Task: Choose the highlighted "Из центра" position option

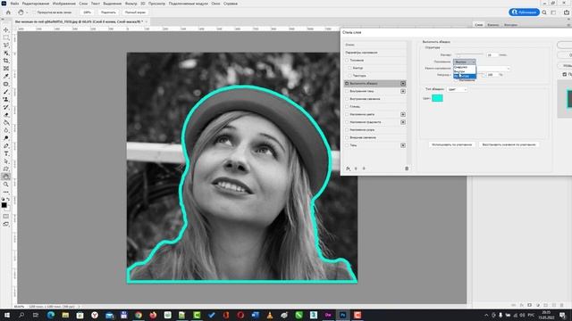Action: (465, 76)
